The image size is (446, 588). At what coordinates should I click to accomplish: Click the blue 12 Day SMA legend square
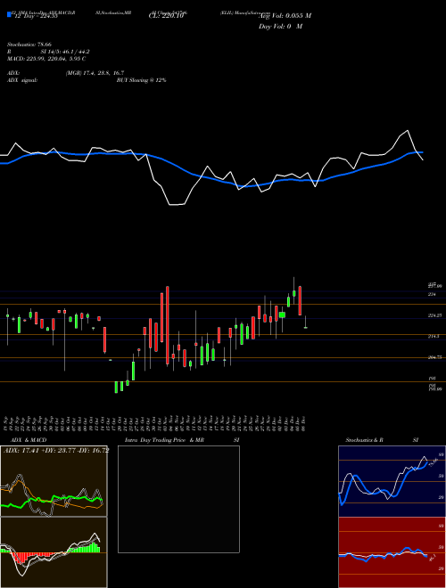pyautogui.click(x=9, y=14)
